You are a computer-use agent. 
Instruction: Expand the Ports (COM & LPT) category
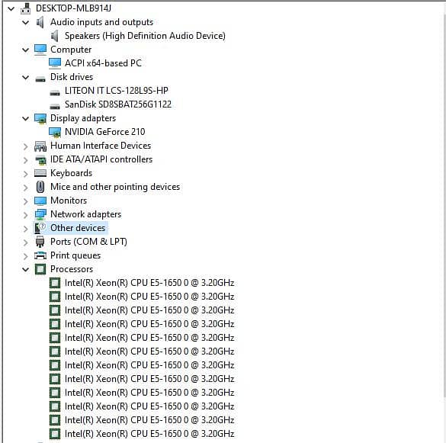26,242
